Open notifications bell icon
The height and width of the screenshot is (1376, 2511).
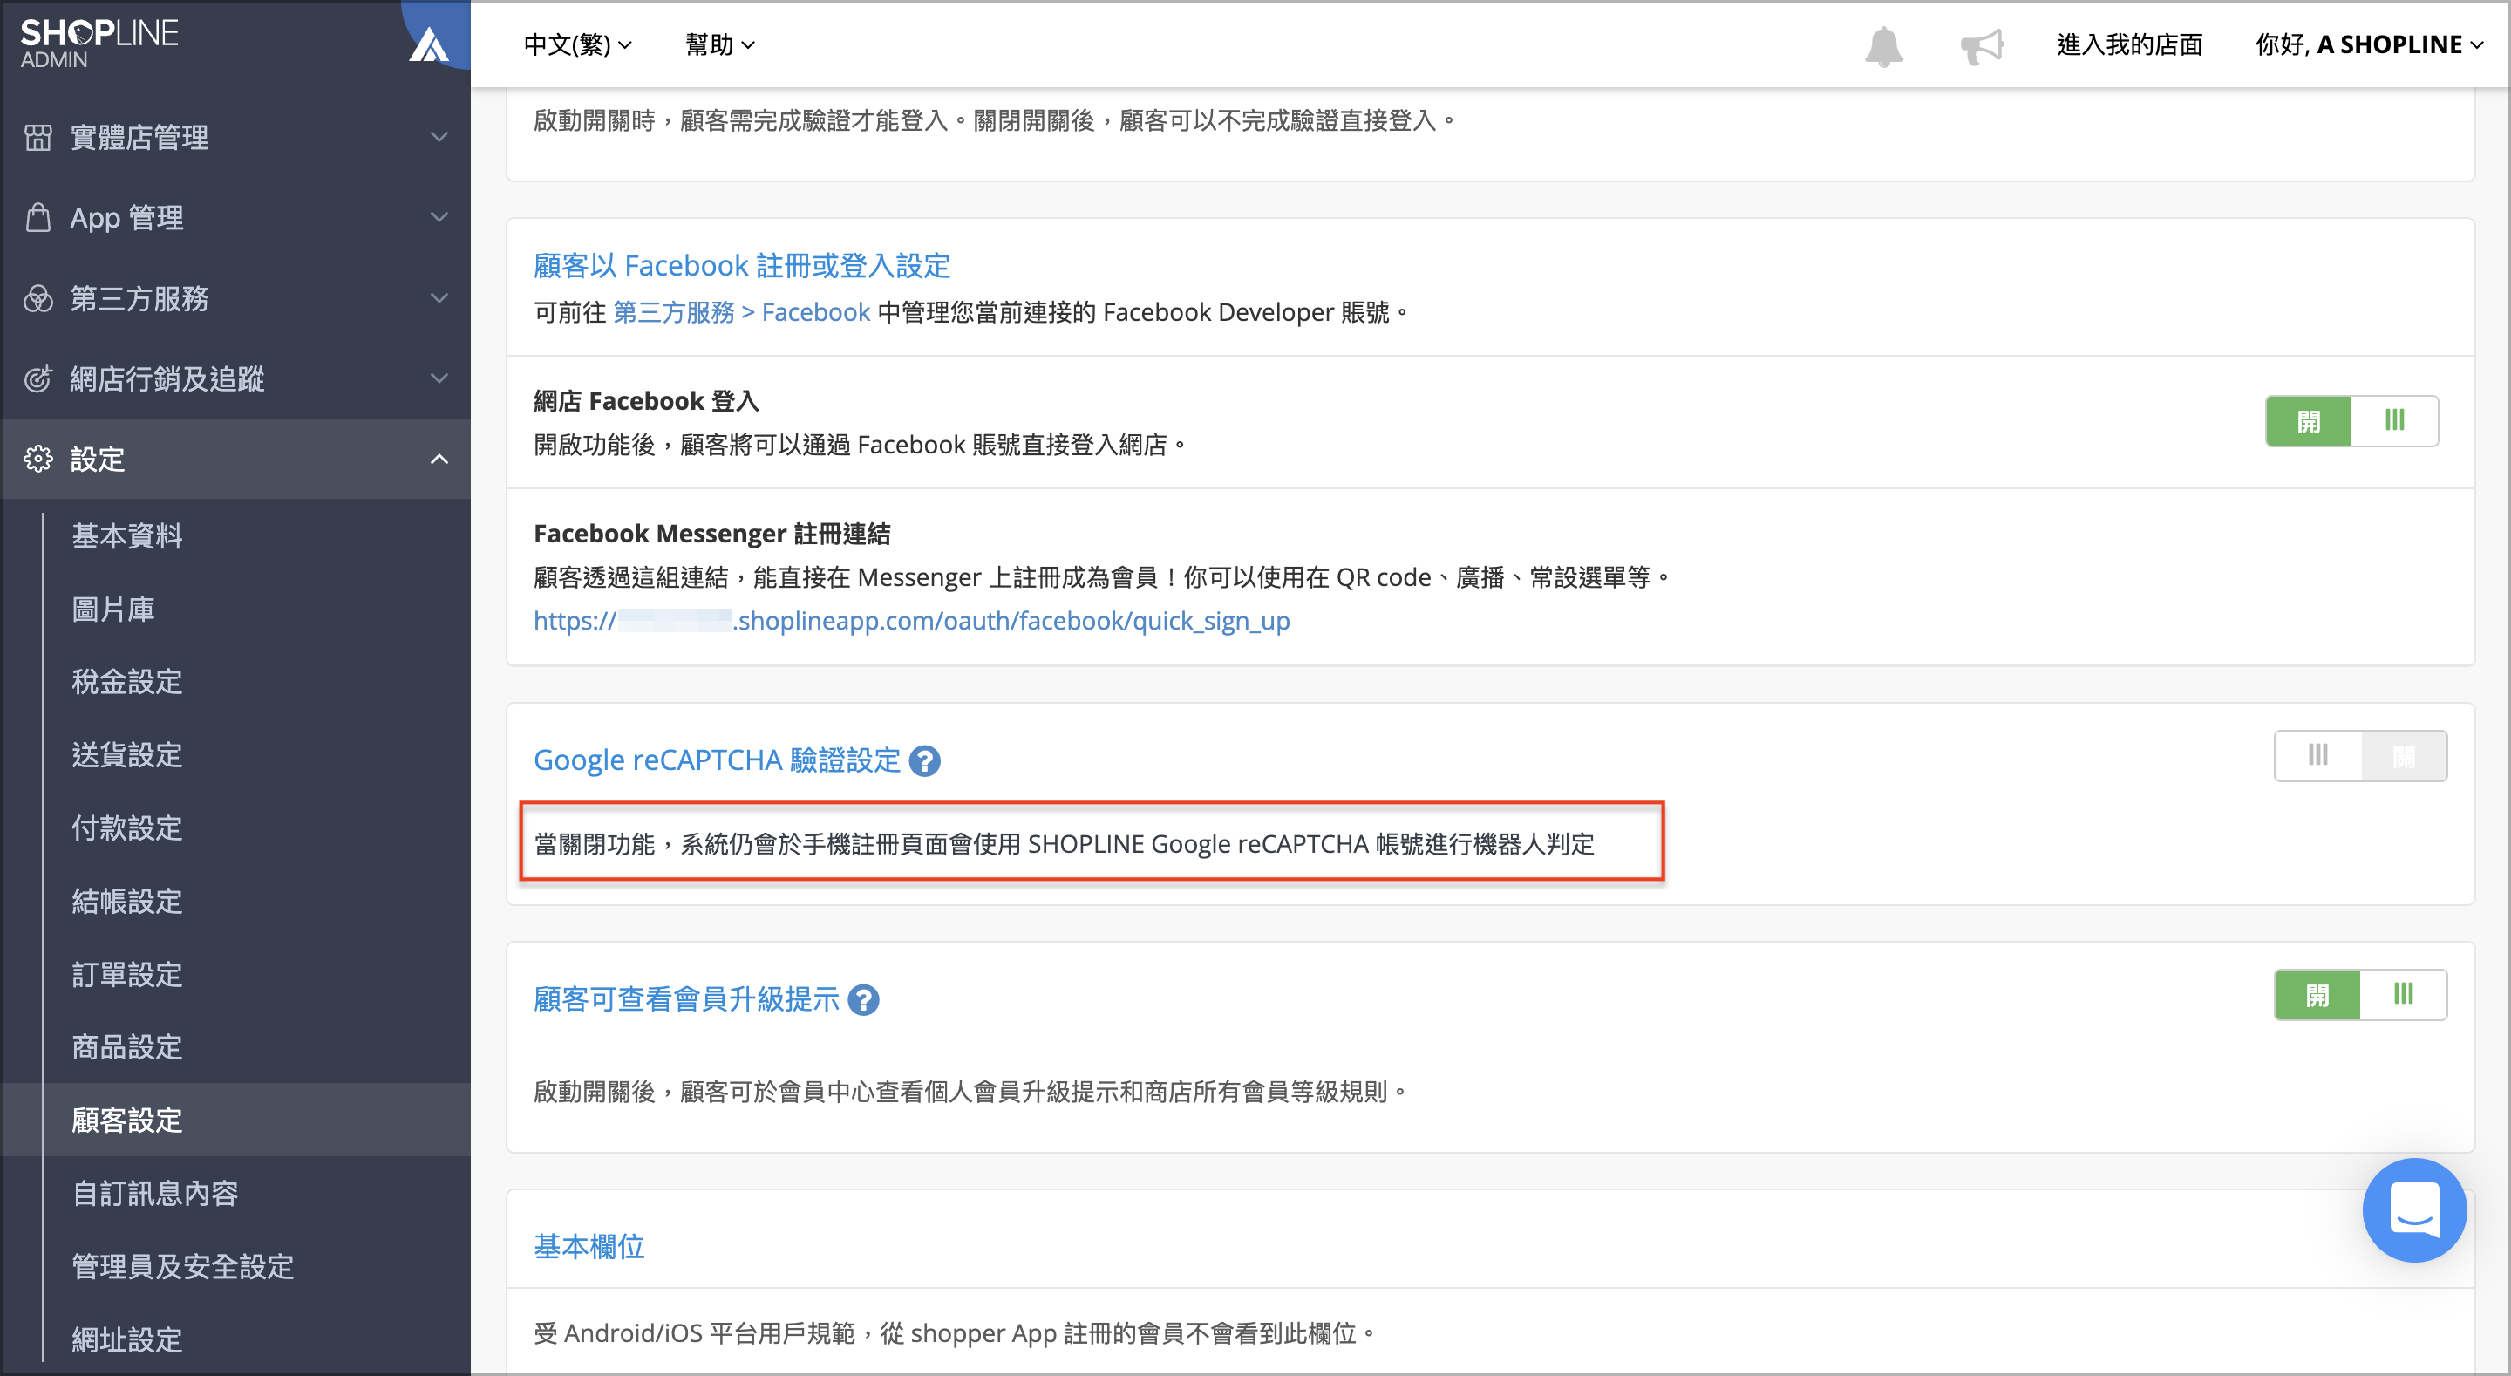(x=1883, y=46)
